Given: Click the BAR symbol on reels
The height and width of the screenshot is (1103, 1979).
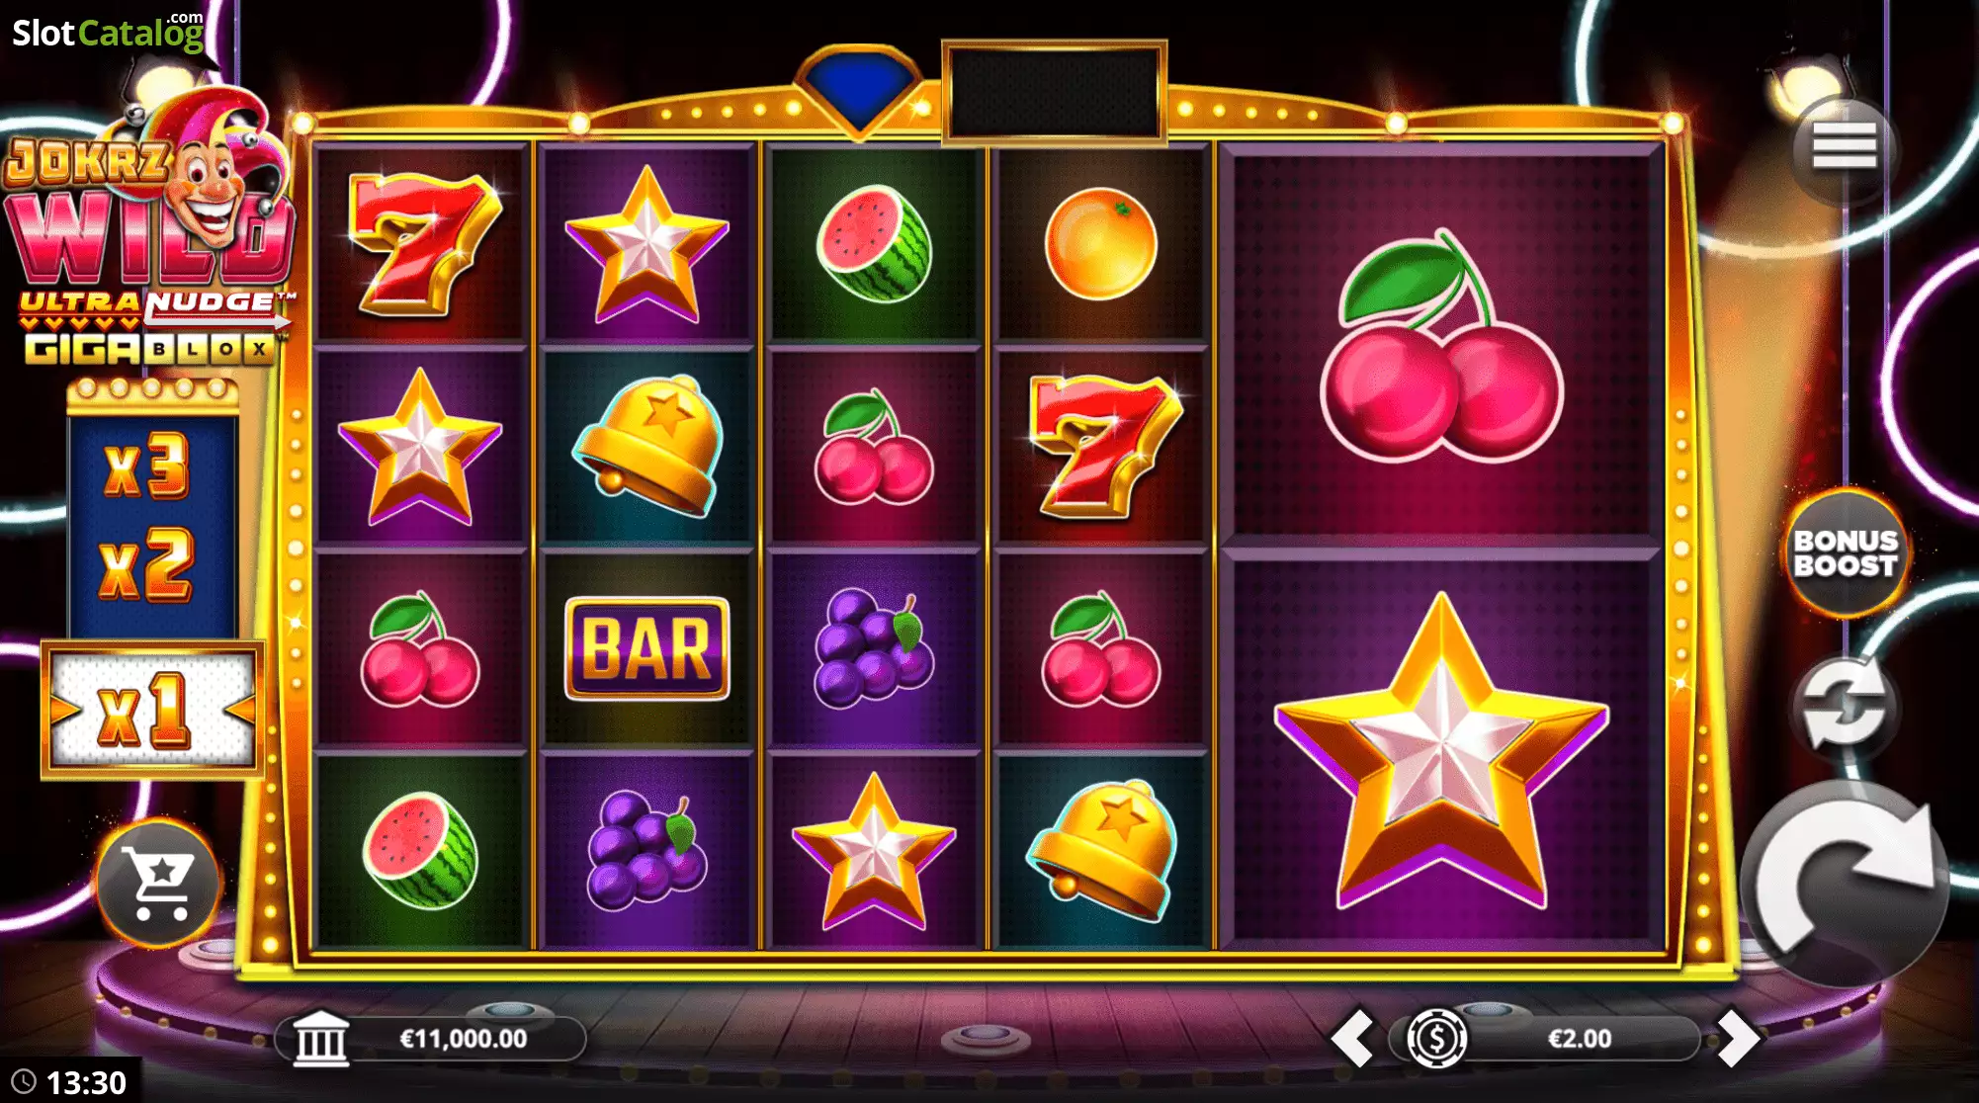Looking at the screenshot, I should [x=647, y=648].
